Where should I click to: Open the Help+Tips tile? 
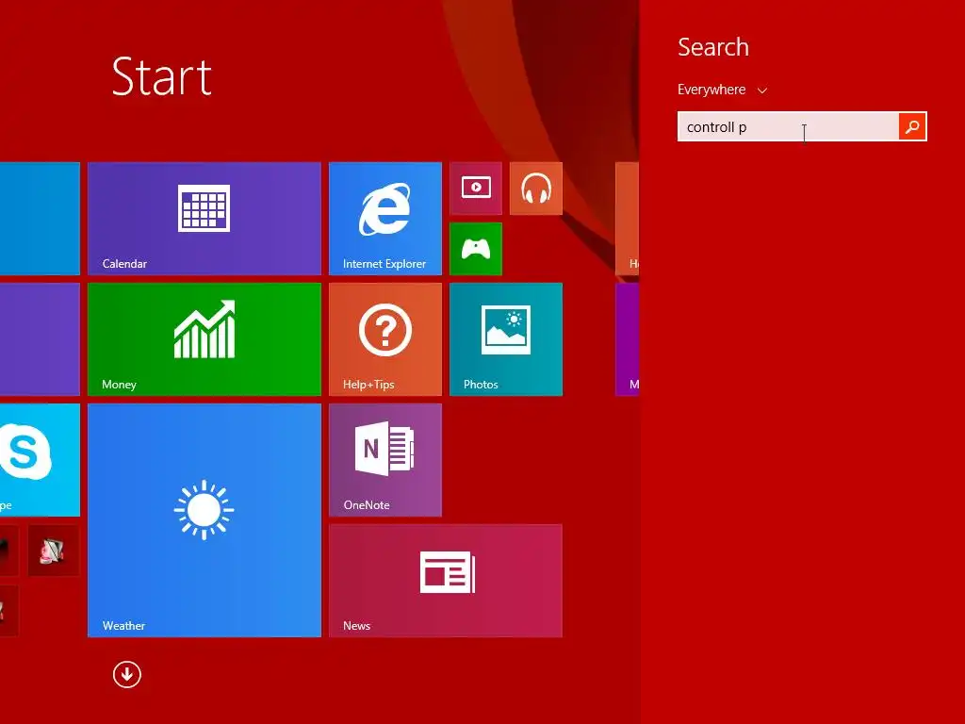click(x=385, y=339)
